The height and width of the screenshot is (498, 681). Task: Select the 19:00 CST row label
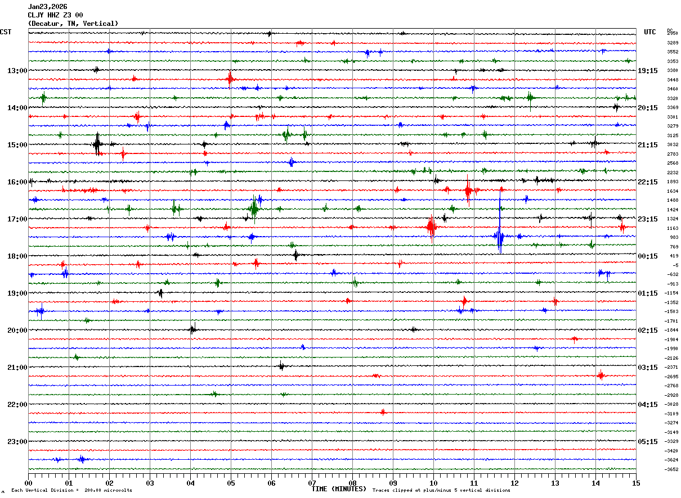pos(17,293)
